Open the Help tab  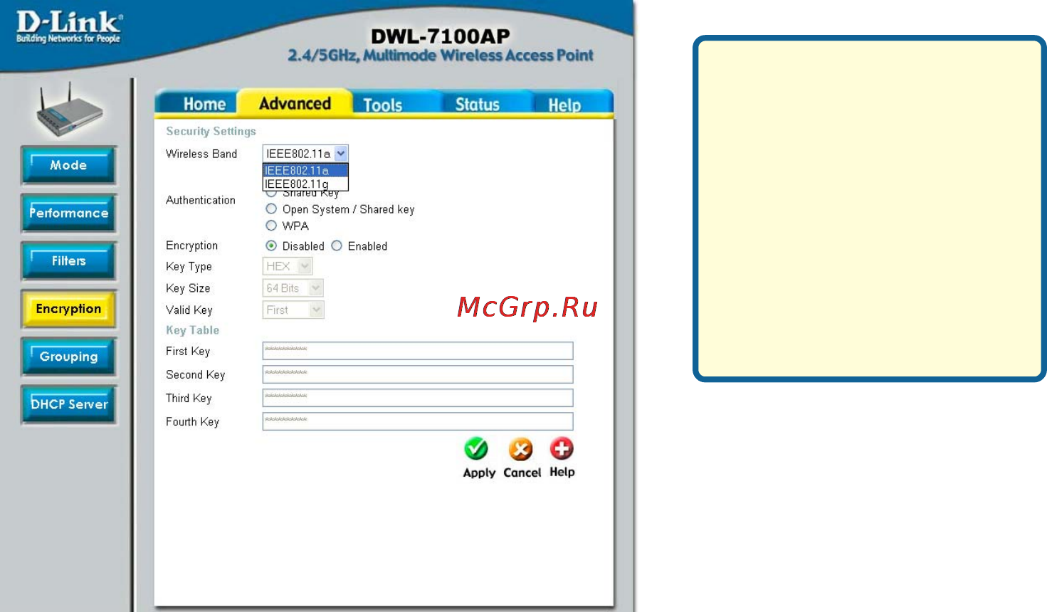click(x=564, y=105)
